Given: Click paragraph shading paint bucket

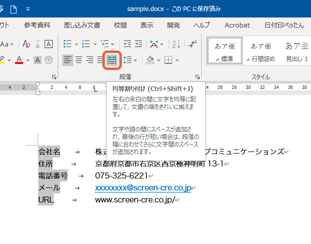Looking at the screenshot, I should (150, 60).
